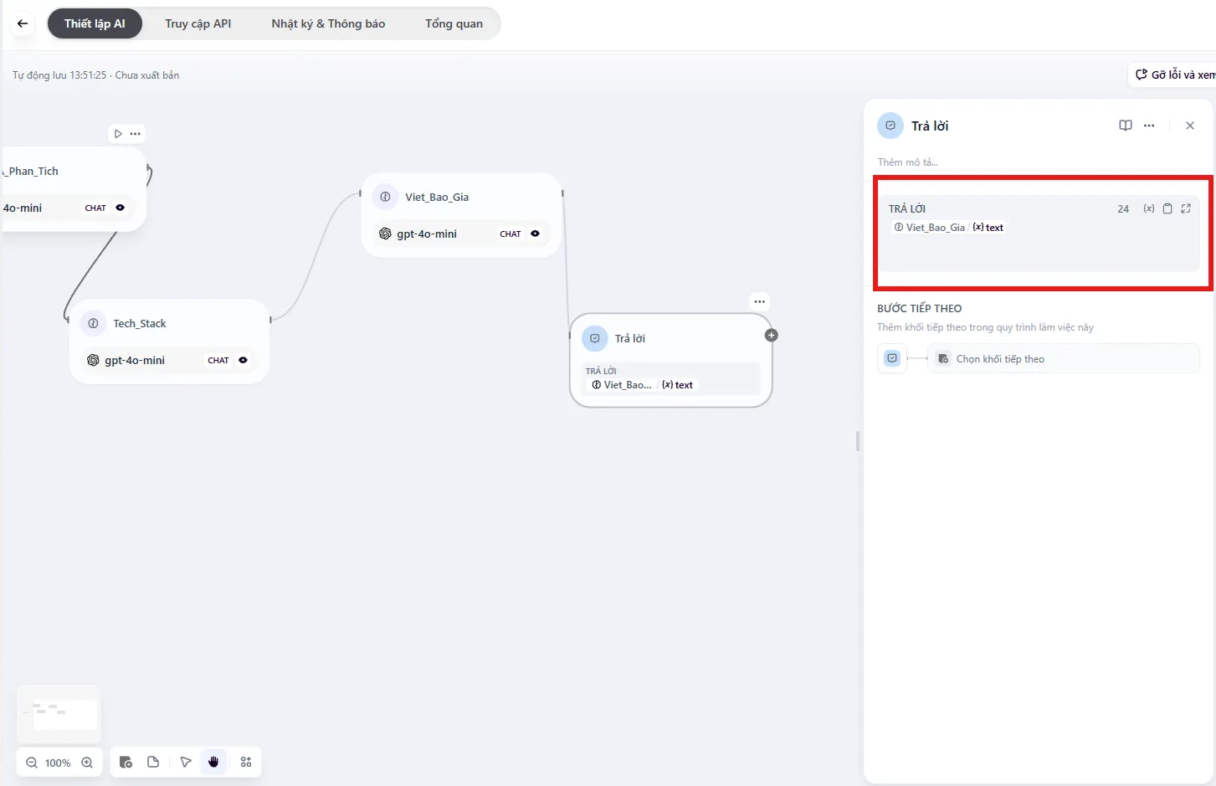Select the pointer mode tool
Screen dimensions: 1216x786
point(186,762)
